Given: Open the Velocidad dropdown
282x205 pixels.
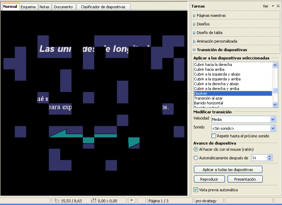Looking at the screenshot, I should click(x=273, y=119).
